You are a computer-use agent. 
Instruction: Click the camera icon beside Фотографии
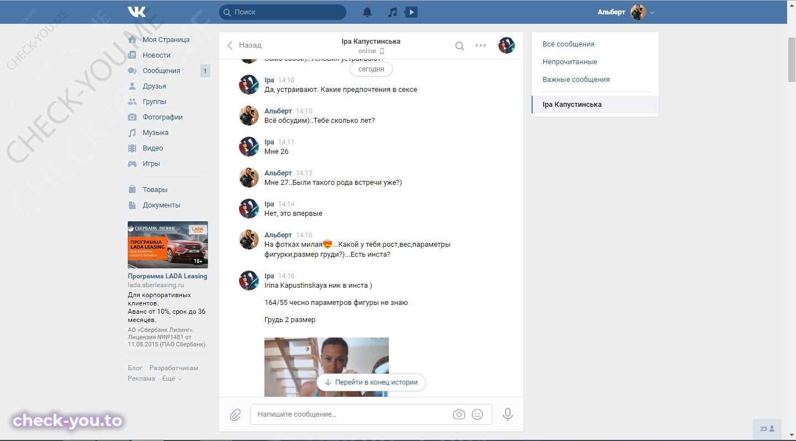coord(132,117)
